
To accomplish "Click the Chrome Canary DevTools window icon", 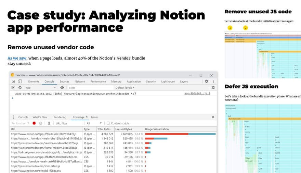I will pyautogui.click(x=12, y=75).
